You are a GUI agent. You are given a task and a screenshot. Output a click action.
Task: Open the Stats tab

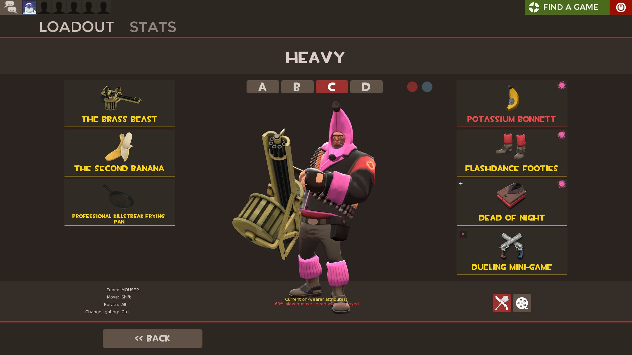click(153, 27)
